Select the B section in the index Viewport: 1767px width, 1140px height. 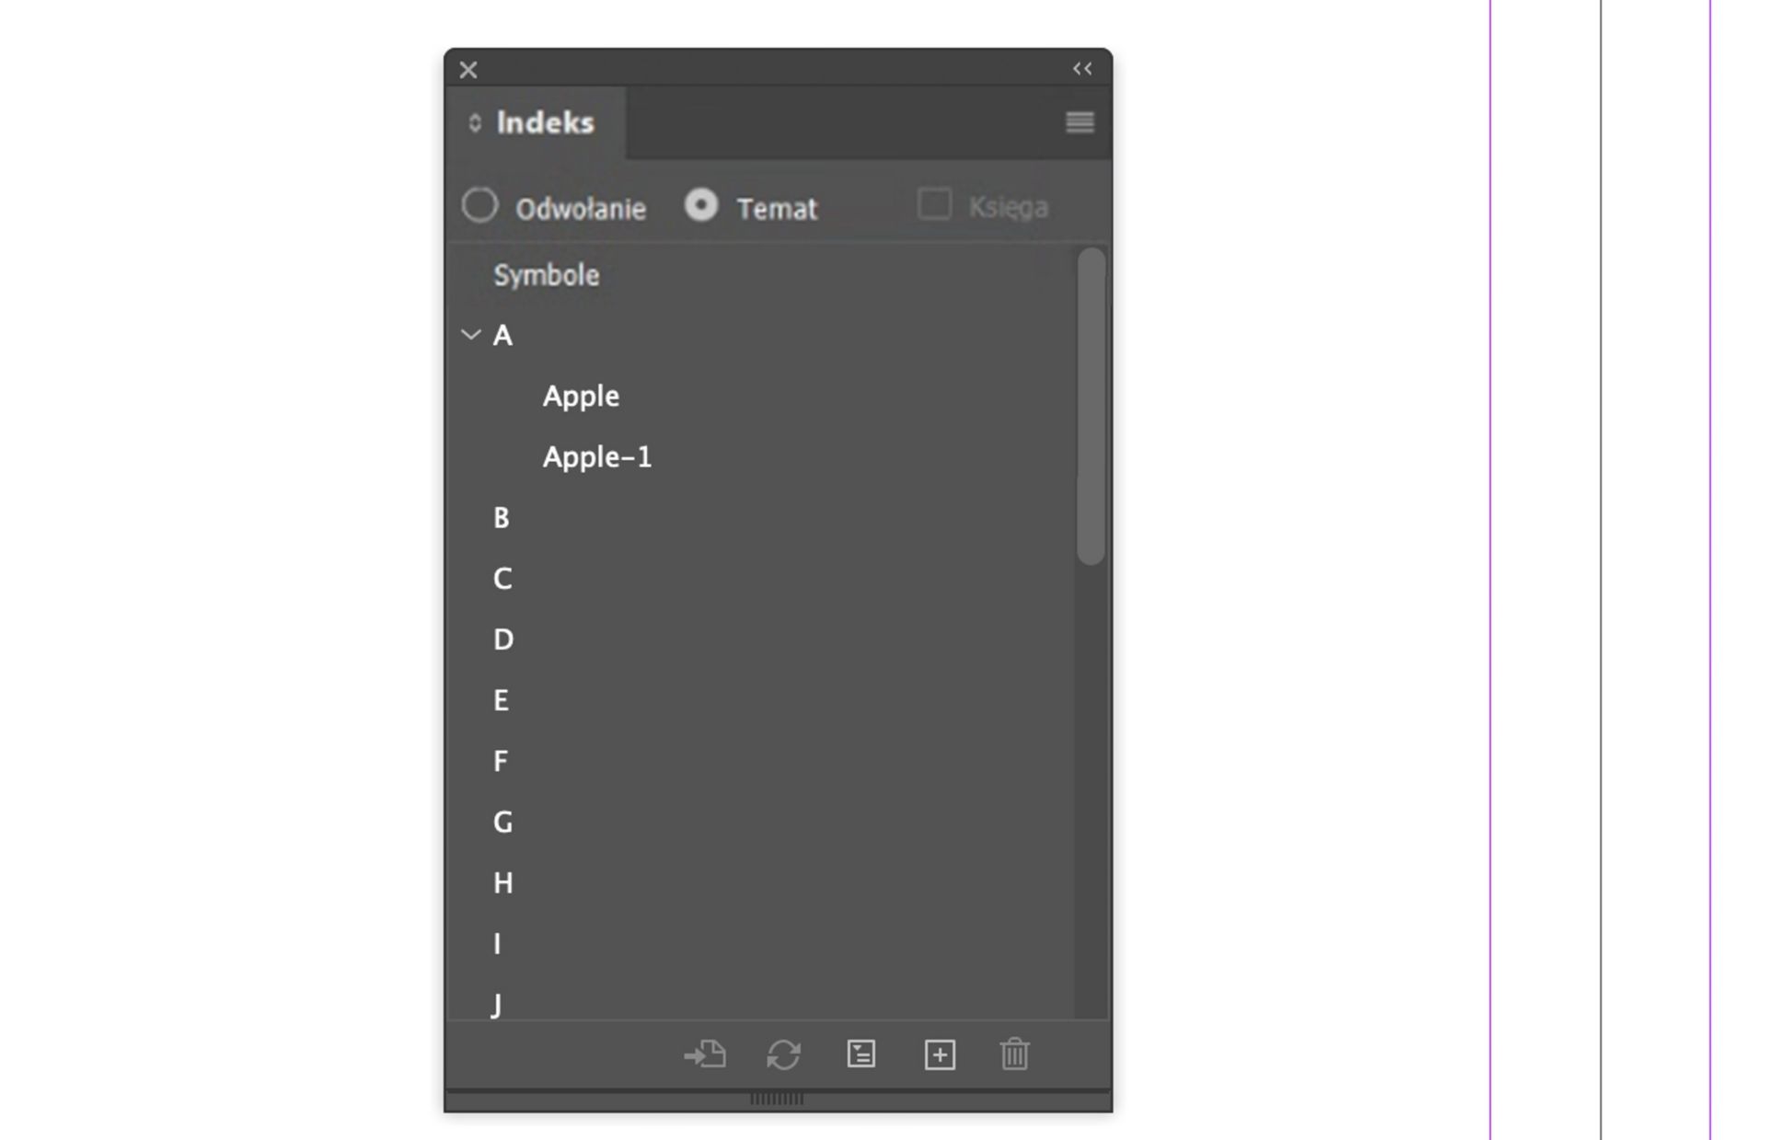502,518
